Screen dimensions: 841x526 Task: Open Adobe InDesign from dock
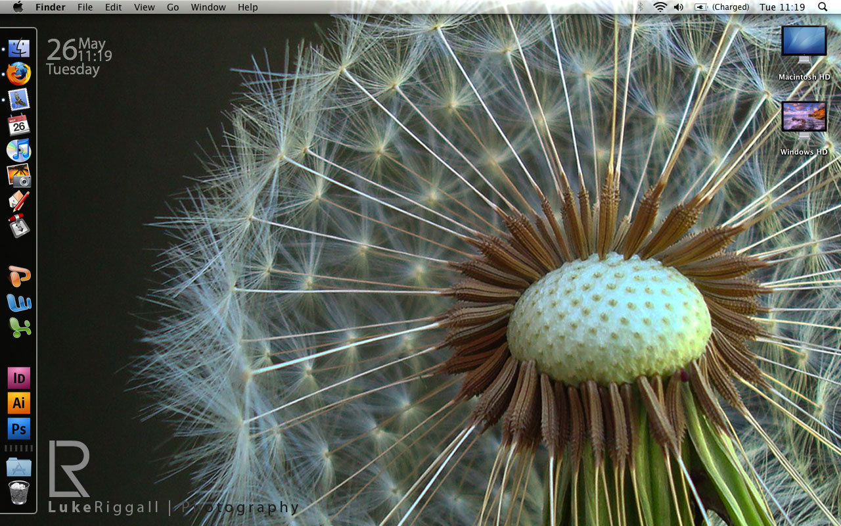tap(19, 378)
